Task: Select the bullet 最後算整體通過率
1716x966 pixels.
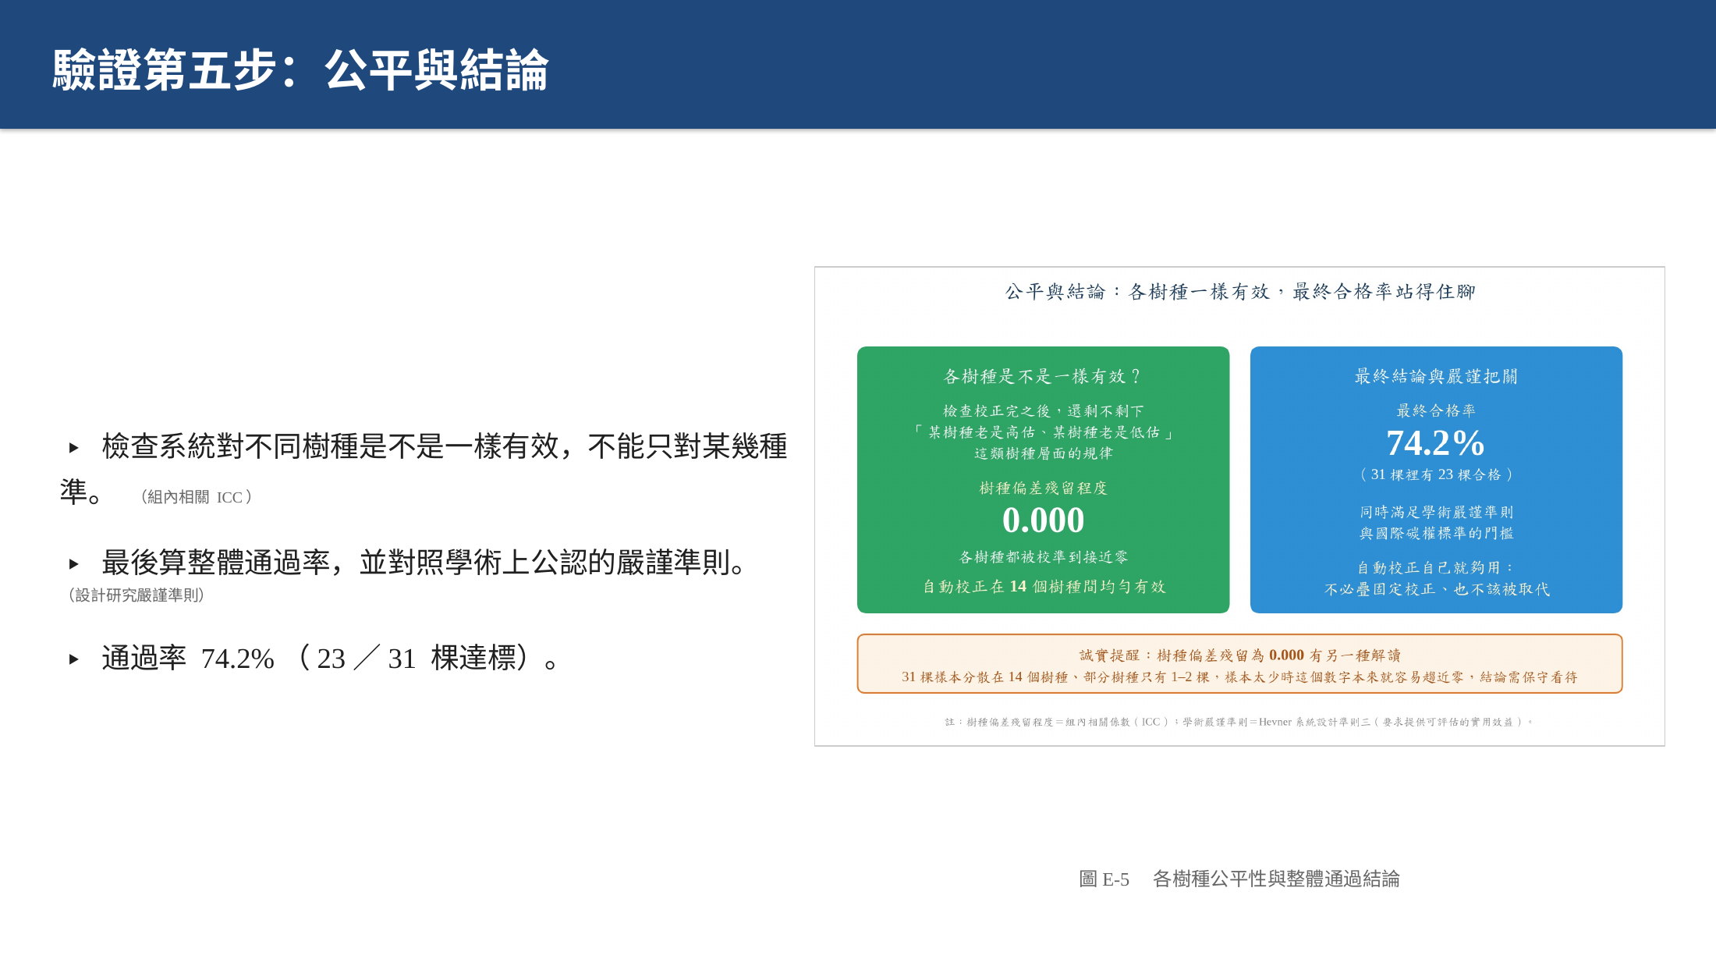Action: point(216,562)
